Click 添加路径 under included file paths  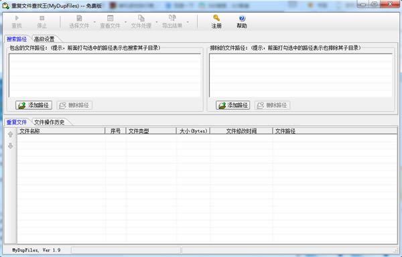tap(34, 105)
